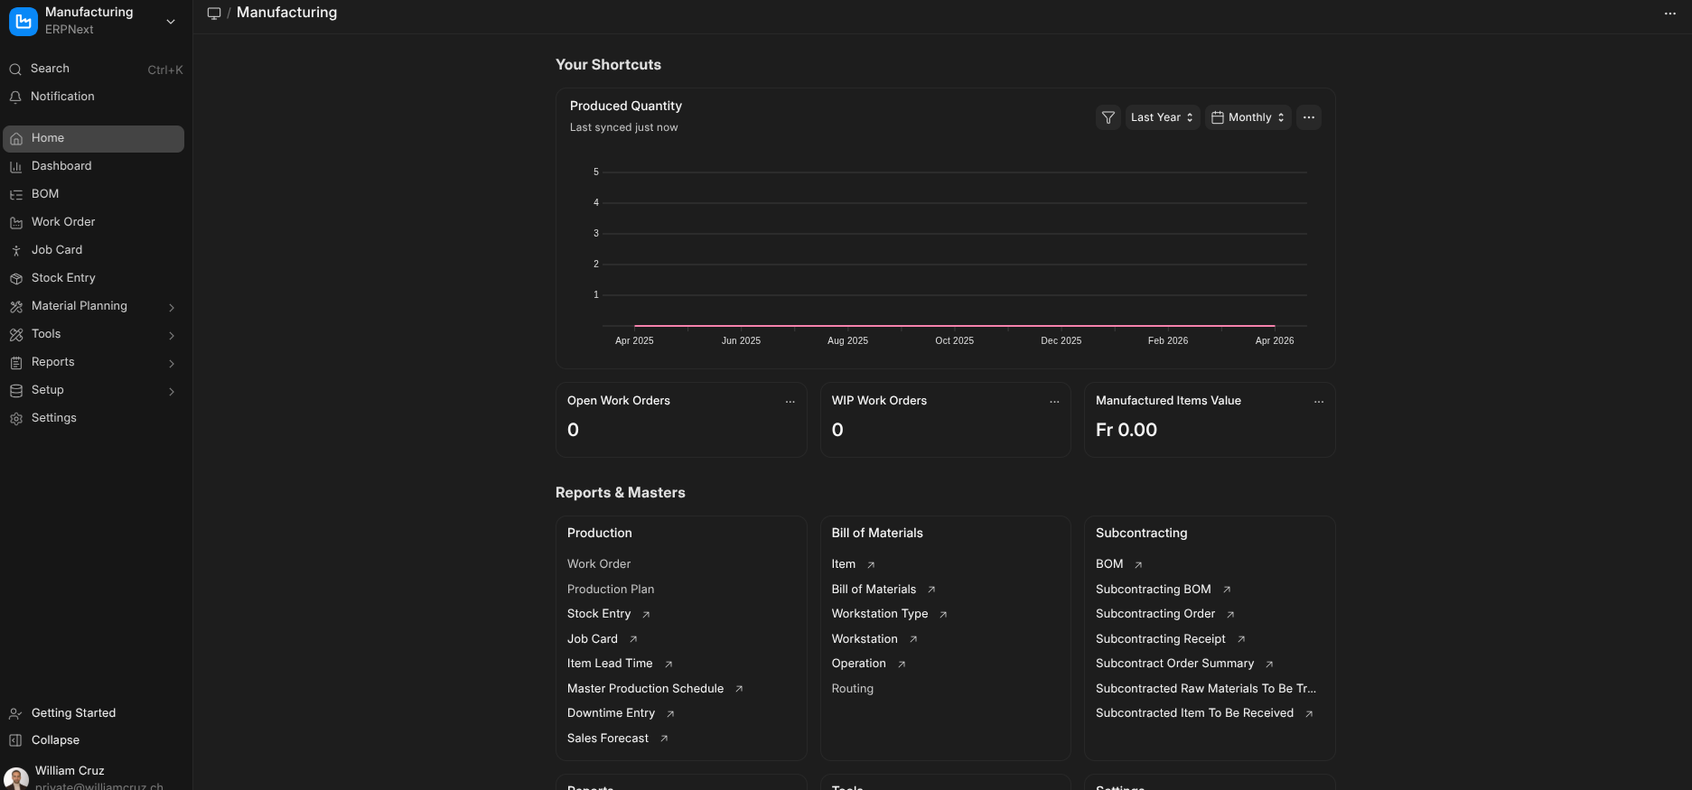Viewport: 1692px width, 790px height.
Task: Click the Collapse sidebar icon
Action: (15, 740)
